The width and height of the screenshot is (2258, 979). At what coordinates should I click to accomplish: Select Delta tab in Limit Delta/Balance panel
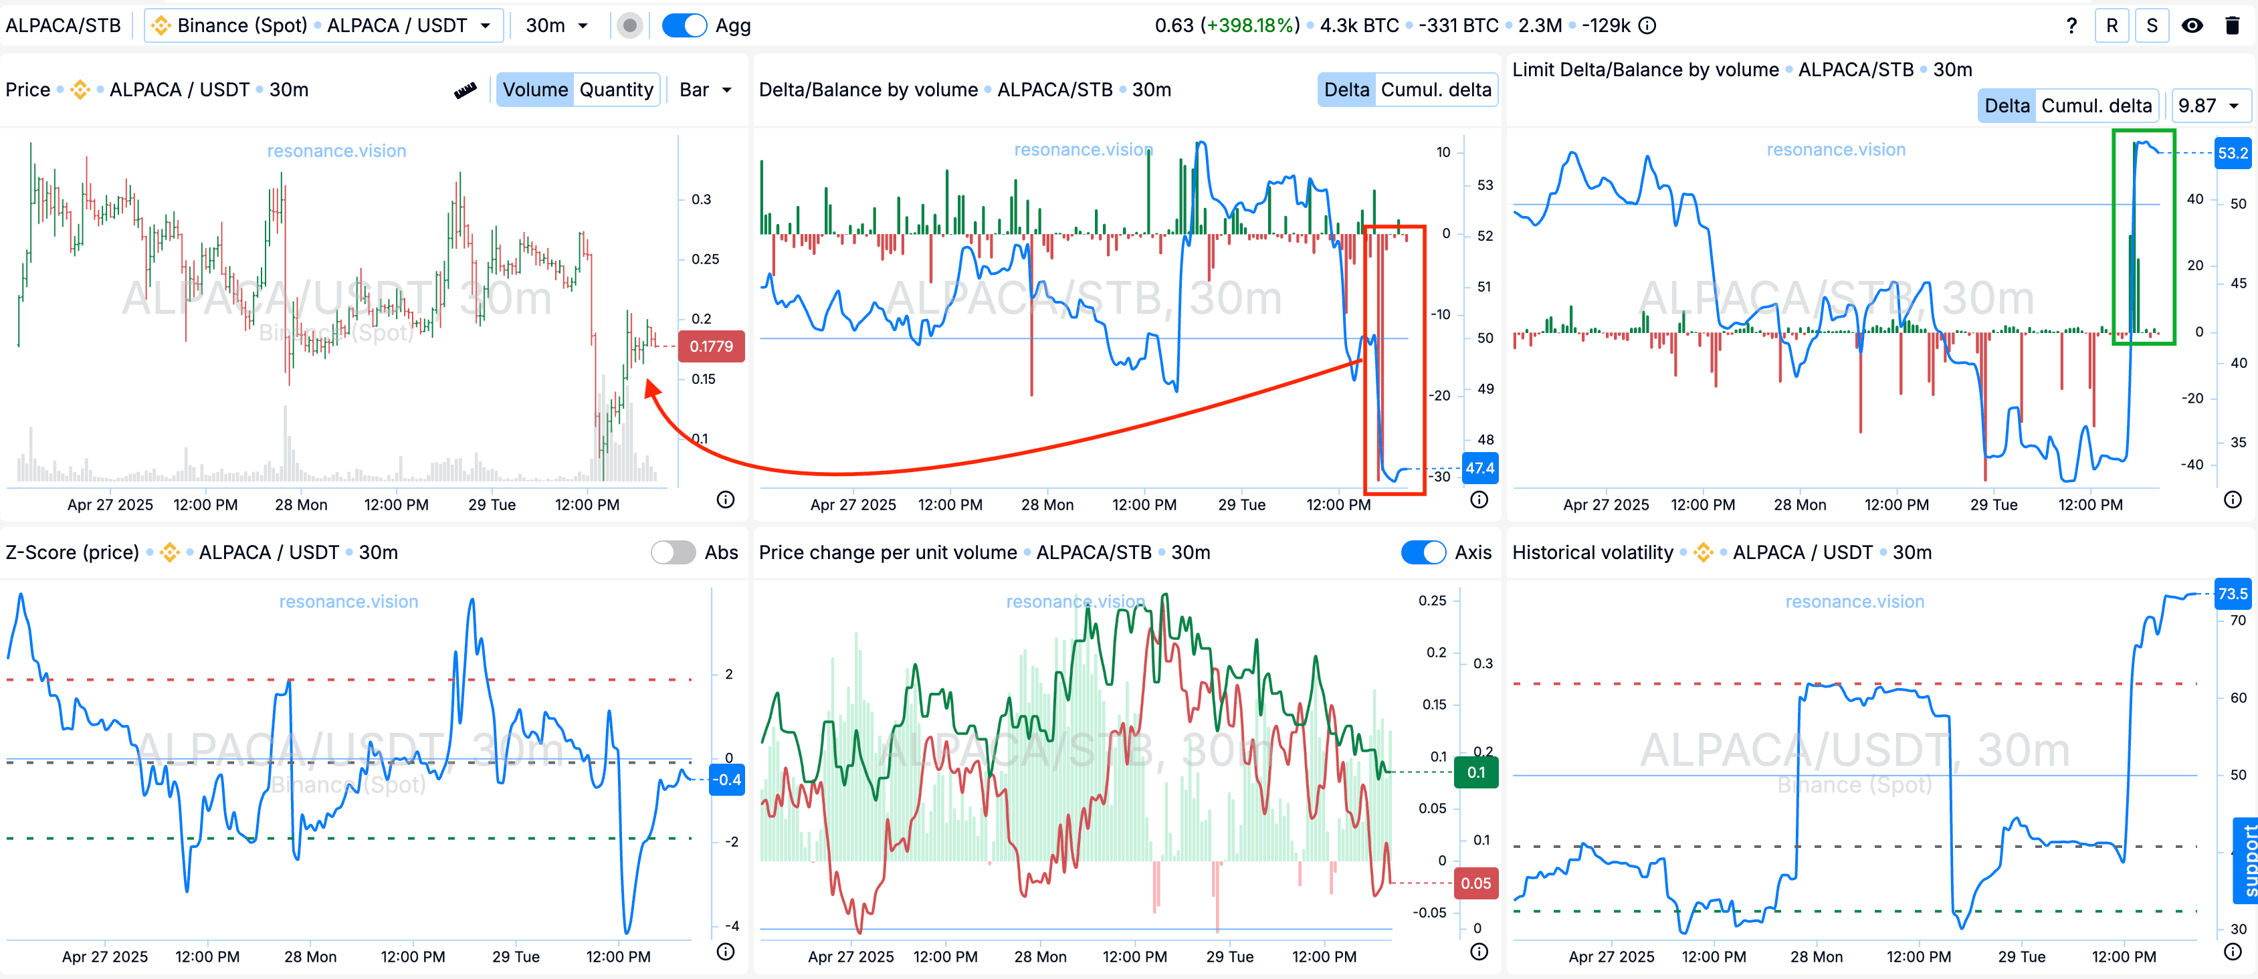(x=2007, y=106)
